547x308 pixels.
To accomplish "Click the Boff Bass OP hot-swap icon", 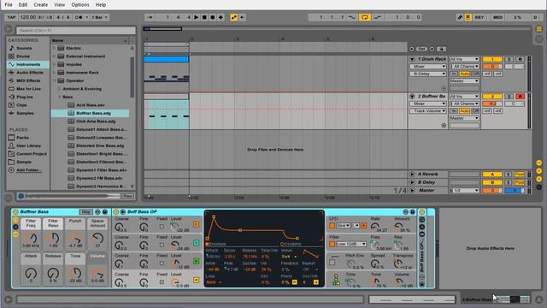I will pos(405,212).
